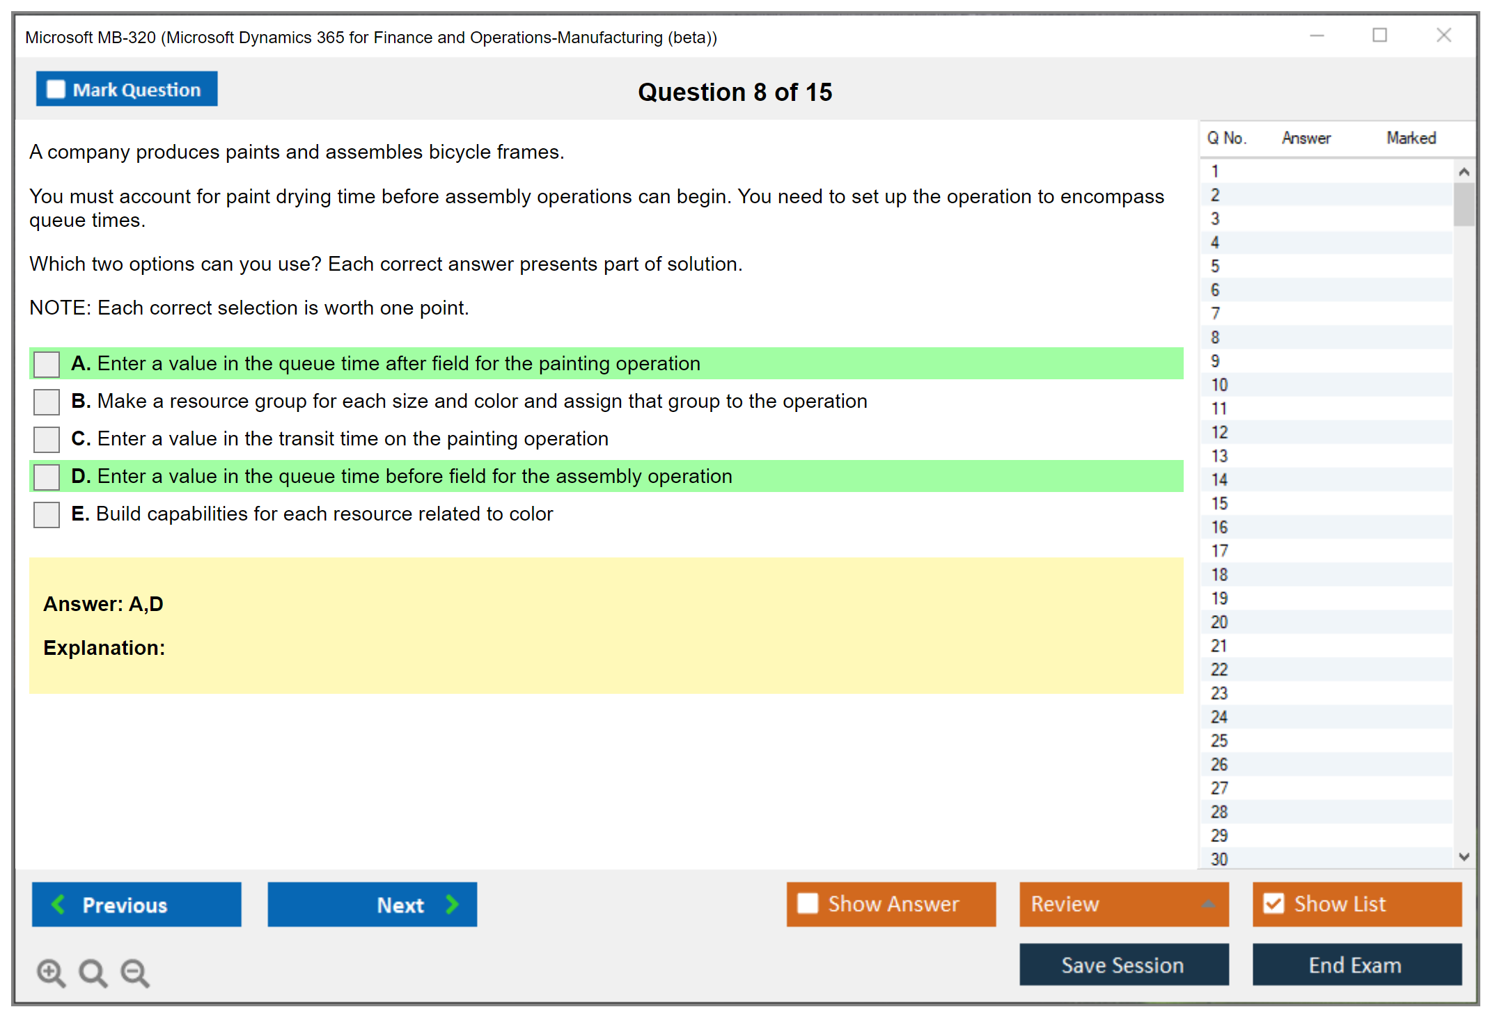The width and height of the screenshot is (1497, 1023).
Task: Check answer option A checkbox
Action: tap(47, 364)
